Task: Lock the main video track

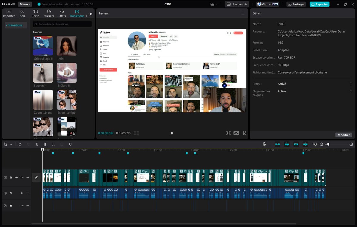Action: pos(11,177)
